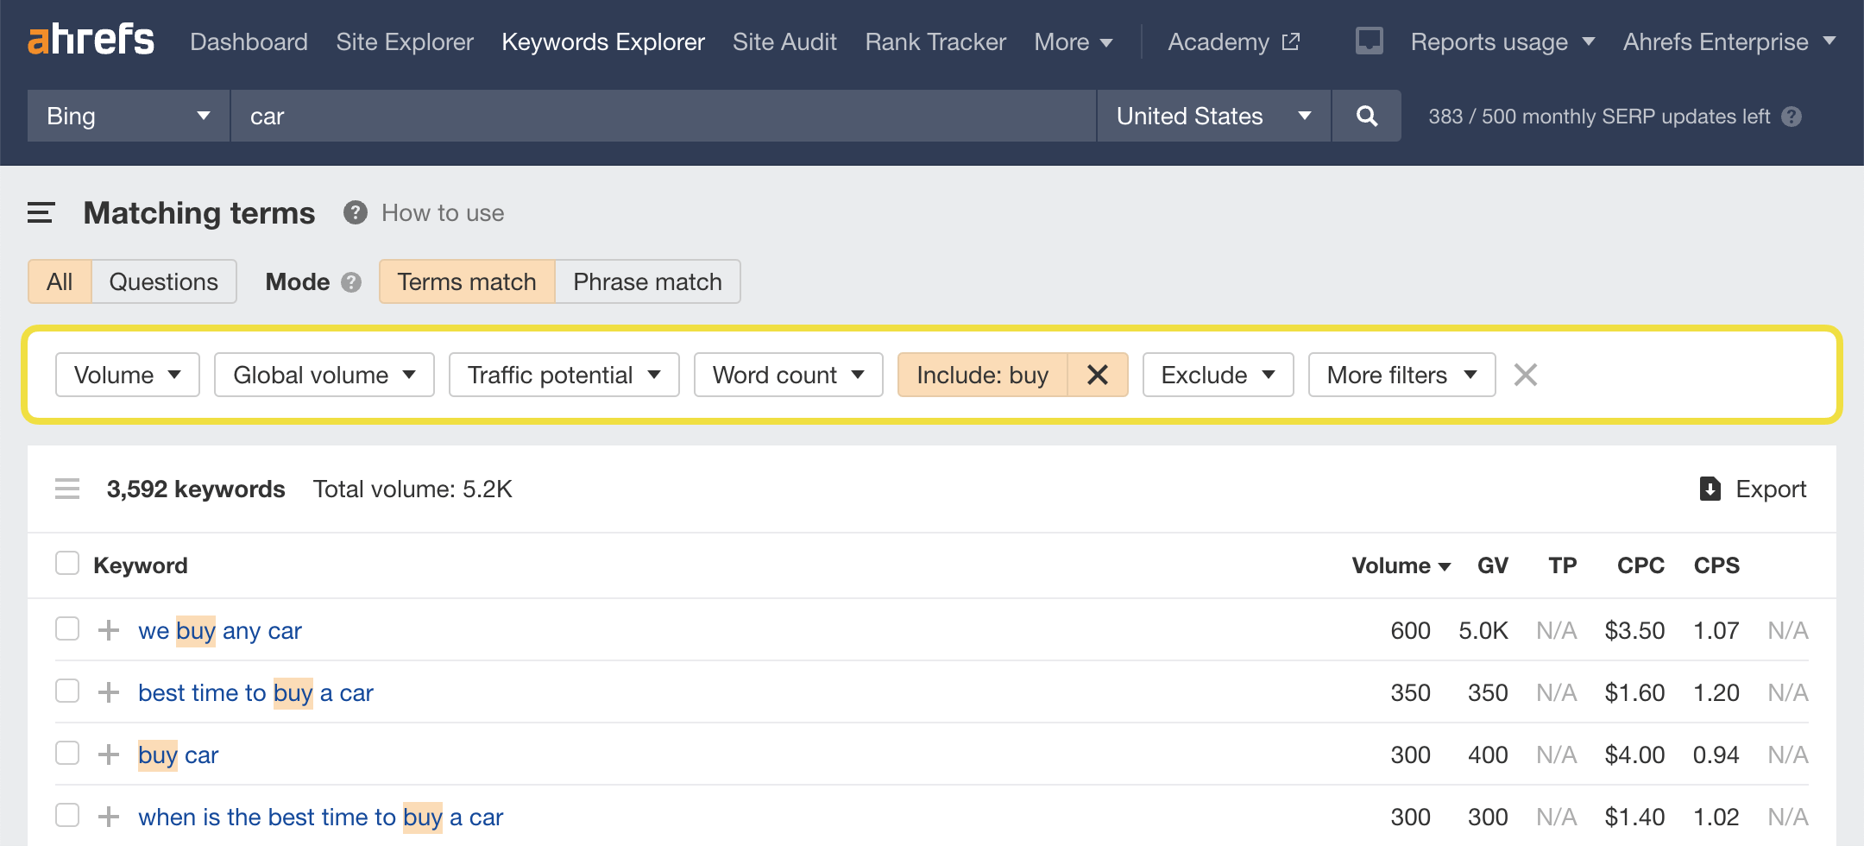Click the plus icon beside 'buy car'
This screenshot has height=846, width=1864.
coord(109,754)
